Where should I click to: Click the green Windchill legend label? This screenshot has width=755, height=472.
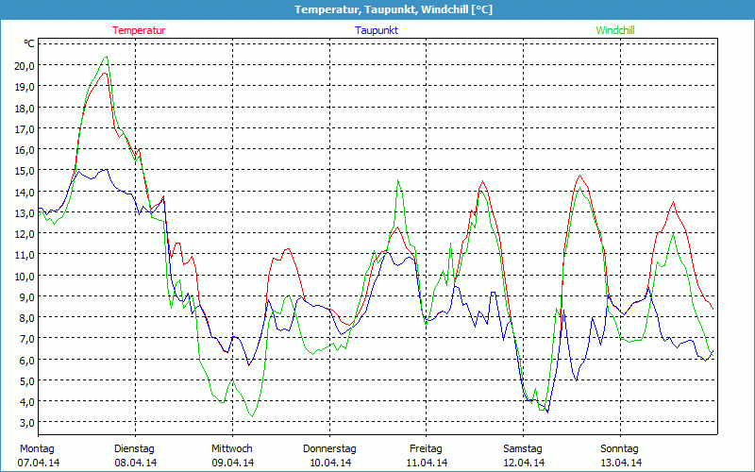click(615, 30)
